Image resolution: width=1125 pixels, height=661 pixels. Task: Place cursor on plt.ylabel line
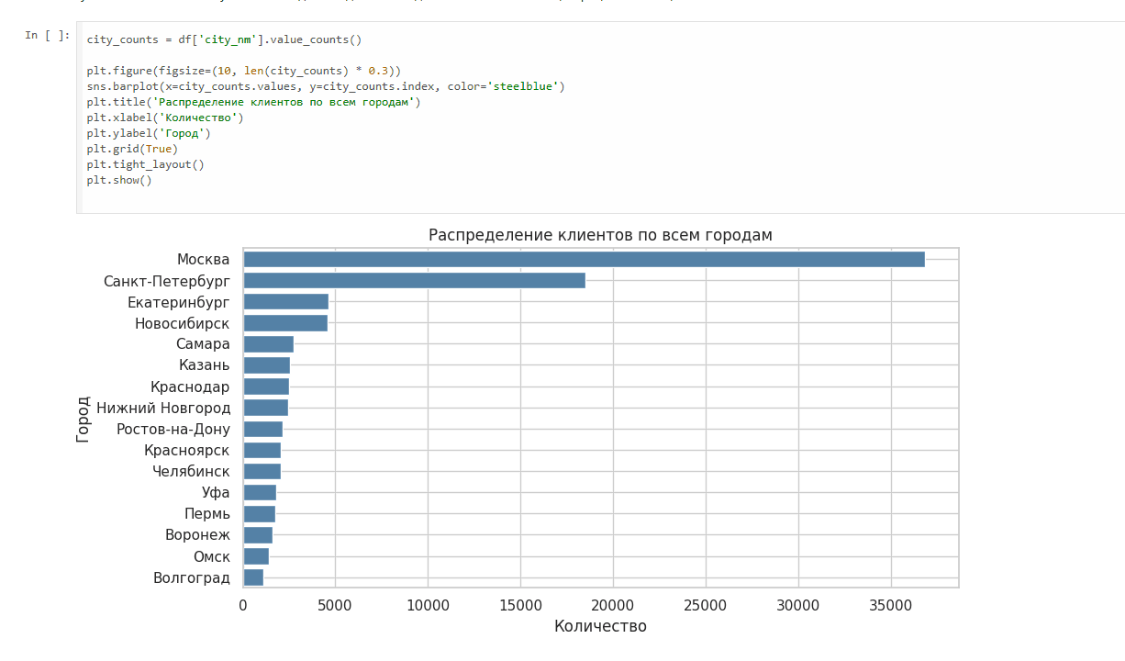[x=149, y=133]
